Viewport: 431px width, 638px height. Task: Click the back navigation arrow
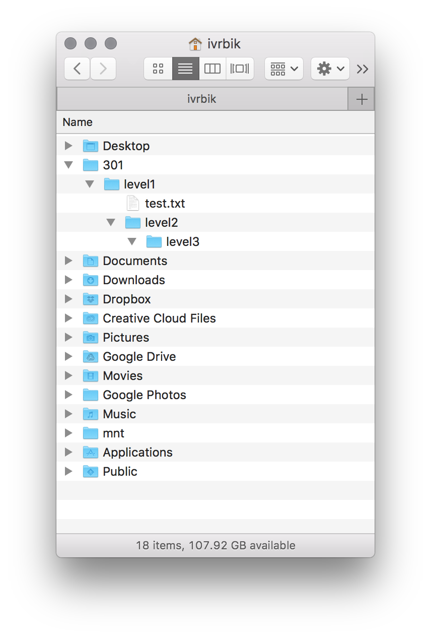coord(78,69)
